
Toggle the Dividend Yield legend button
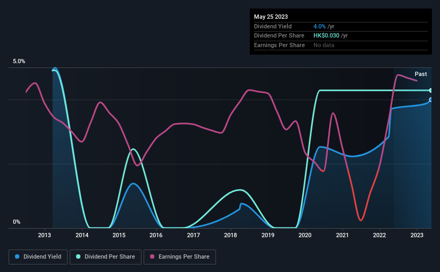(x=38, y=257)
